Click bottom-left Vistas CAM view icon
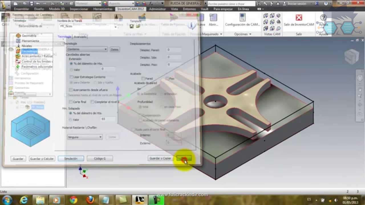The image size is (365, 205). tap(266, 28)
